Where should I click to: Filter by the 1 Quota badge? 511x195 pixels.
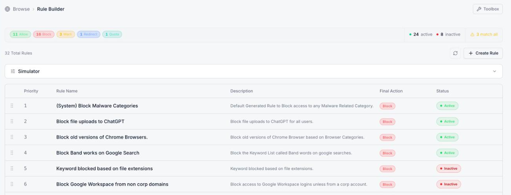coord(112,34)
